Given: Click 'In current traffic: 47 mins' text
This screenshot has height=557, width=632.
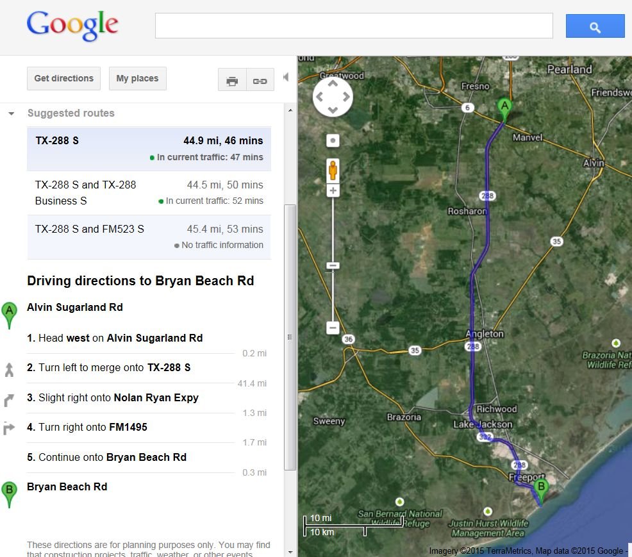Looking at the screenshot, I should 210,157.
